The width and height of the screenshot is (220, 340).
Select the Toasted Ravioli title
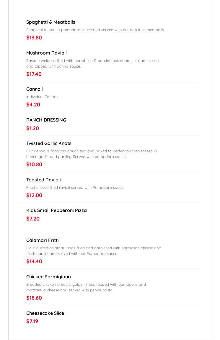[x=43, y=180]
